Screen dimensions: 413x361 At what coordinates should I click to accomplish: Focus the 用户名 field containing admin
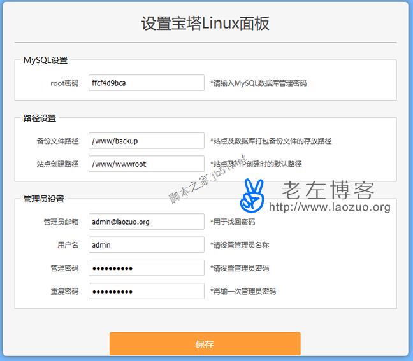point(147,245)
